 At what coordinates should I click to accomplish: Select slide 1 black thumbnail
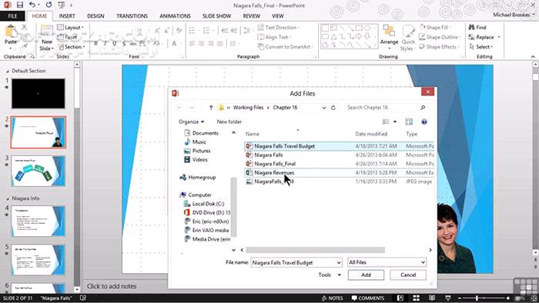[x=38, y=93]
